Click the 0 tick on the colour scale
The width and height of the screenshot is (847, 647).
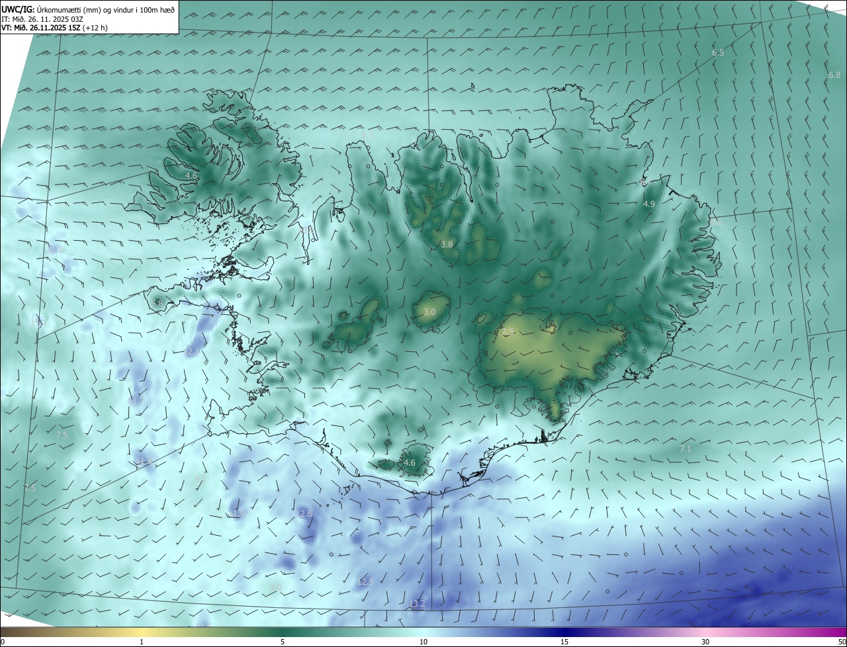pos(3,642)
